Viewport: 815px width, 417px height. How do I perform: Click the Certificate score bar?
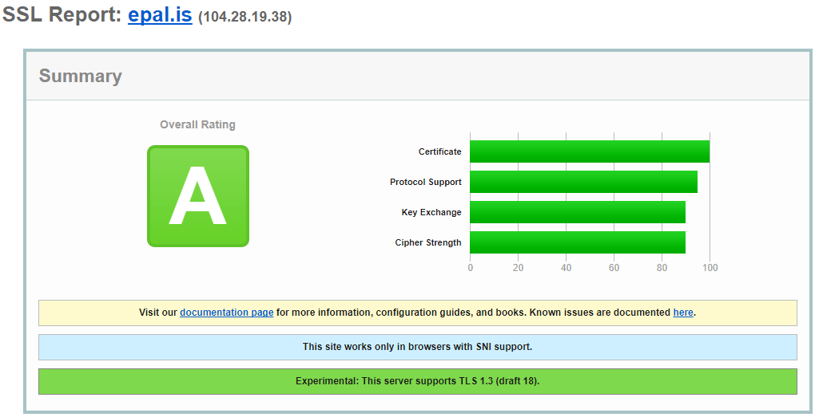[590, 151]
